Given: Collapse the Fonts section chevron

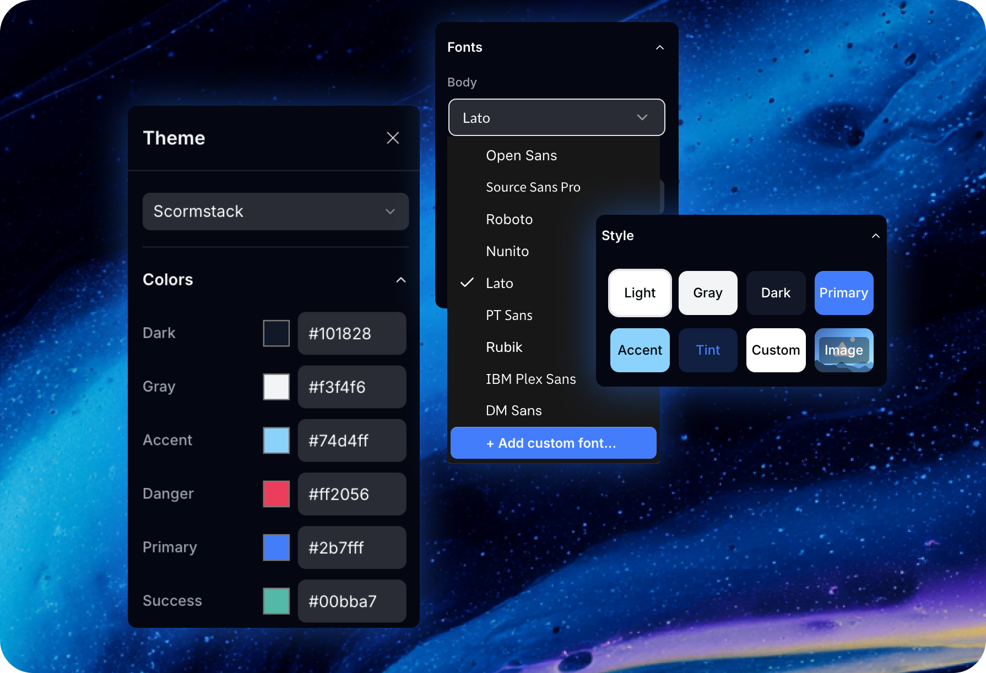Looking at the screenshot, I should pos(659,47).
